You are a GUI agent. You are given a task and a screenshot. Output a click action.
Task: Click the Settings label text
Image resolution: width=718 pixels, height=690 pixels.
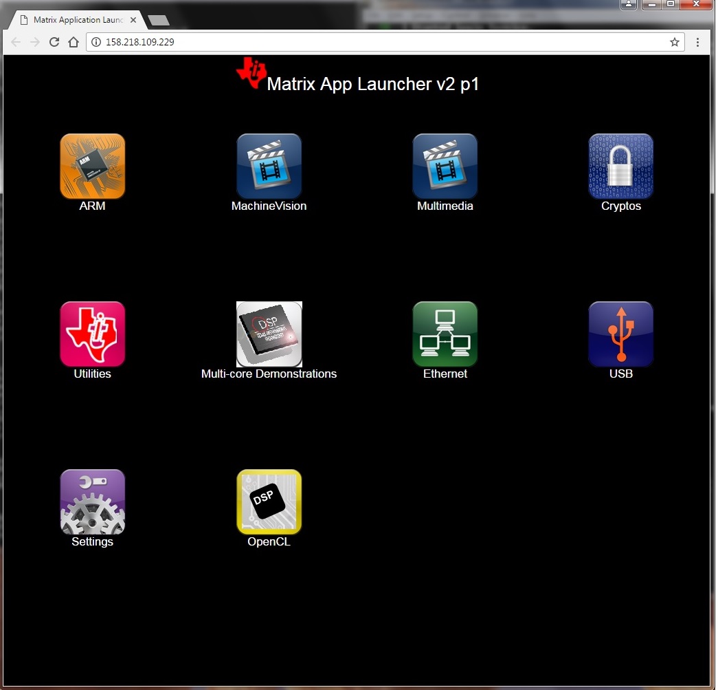tap(93, 541)
